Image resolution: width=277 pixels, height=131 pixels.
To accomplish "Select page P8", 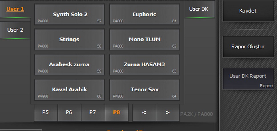I will 116,112.
